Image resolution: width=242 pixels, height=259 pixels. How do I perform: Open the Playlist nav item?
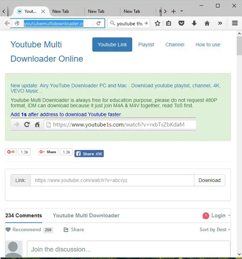[x=146, y=45]
